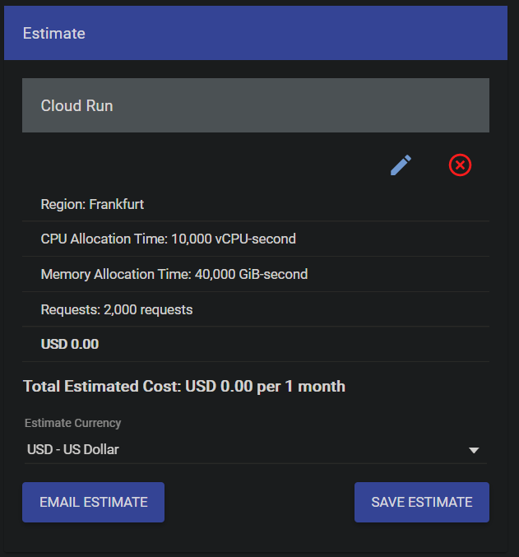Remove the Cloud Run item via red X

[x=460, y=165]
